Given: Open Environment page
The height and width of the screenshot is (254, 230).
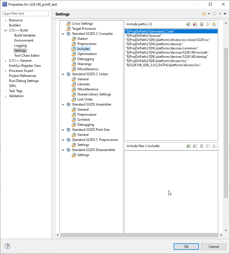Looking at the screenshot, I should (24, 40).
